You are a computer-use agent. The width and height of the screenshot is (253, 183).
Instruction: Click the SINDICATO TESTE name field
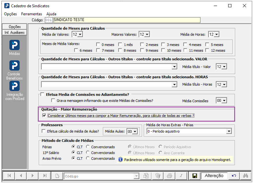click(x=127, y=20)
